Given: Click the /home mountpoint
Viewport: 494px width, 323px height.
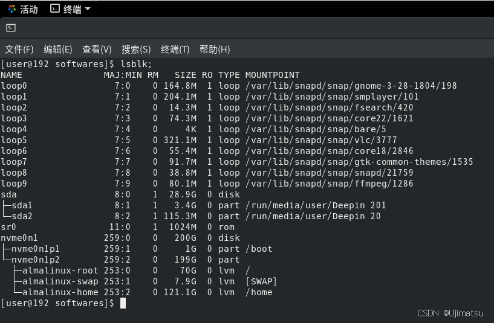Looking at the screenshot, I should tap(259, 292).
